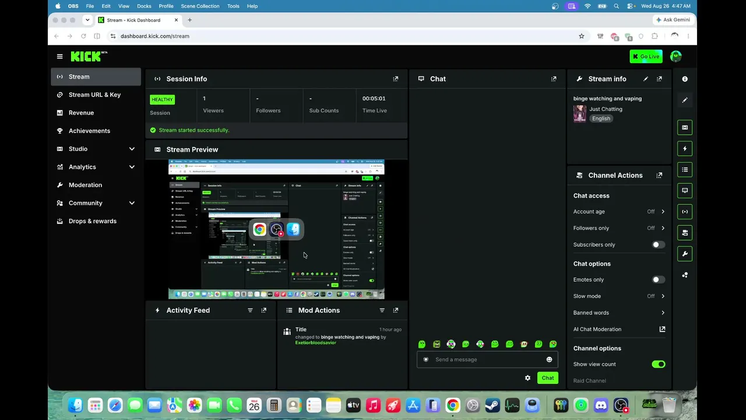Toggle the wrench Stream info widget in the rail
The height and width of the screenshot is (420, 746).
pos(685,254)
